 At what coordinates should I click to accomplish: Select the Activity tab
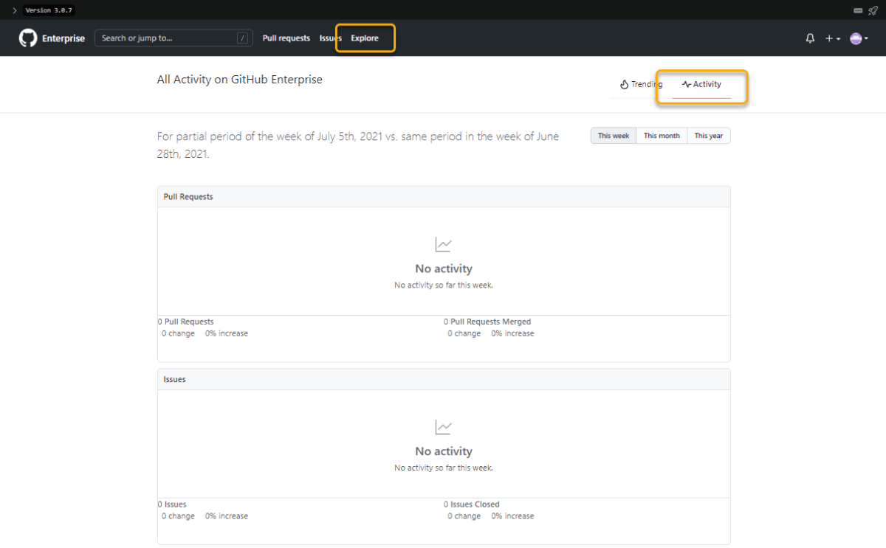pos(701,84)
